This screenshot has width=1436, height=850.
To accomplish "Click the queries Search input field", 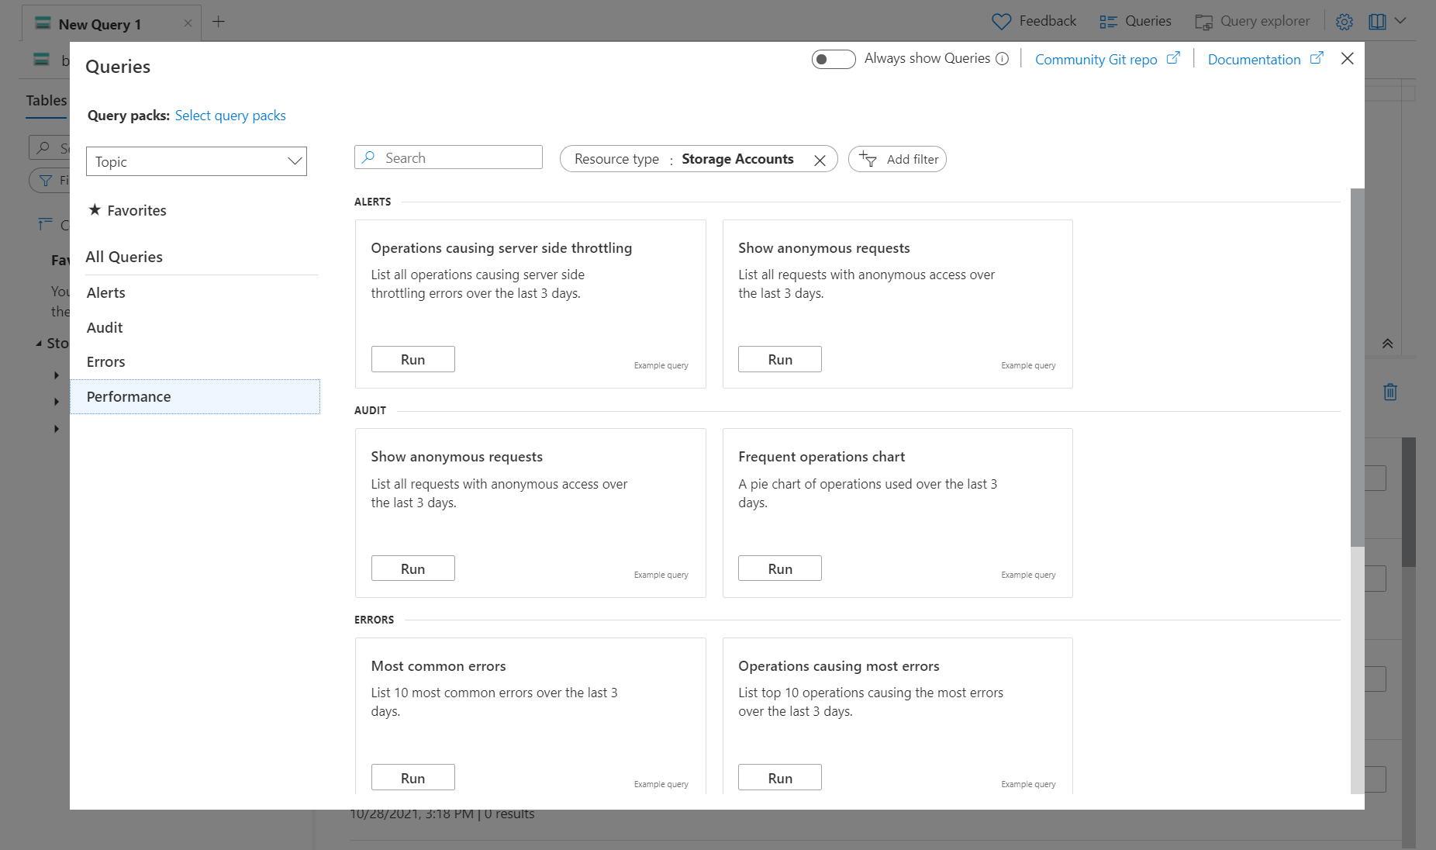I will 457,157.
